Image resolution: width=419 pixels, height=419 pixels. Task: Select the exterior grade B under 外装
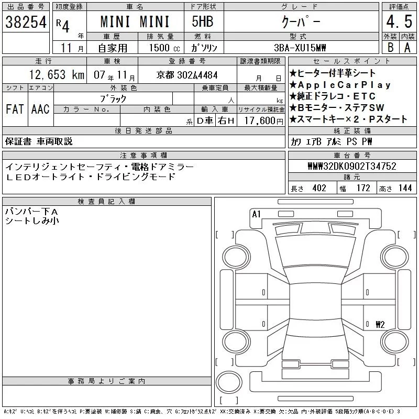point(390,48)
